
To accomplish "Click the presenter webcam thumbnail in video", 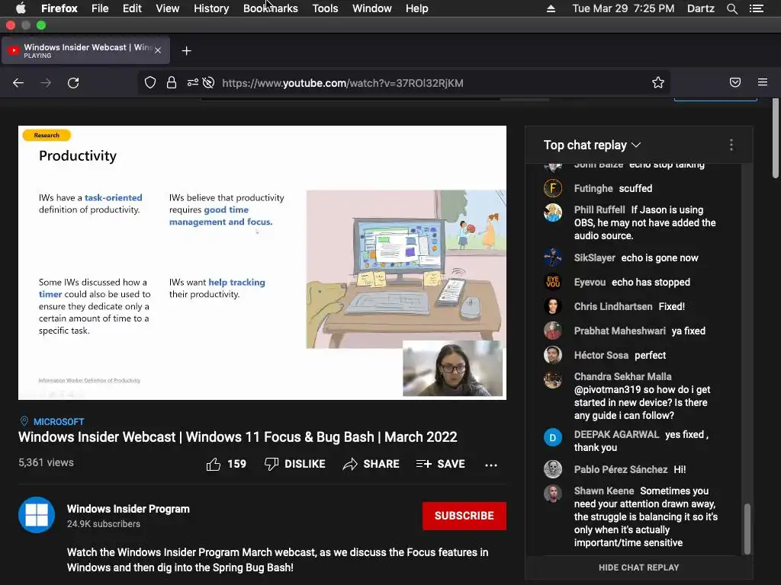I will [452, 369].
